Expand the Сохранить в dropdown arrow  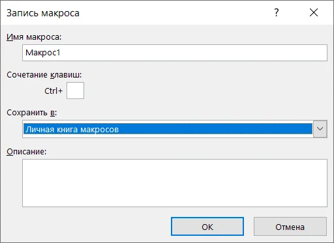click(x=320, y=129)
